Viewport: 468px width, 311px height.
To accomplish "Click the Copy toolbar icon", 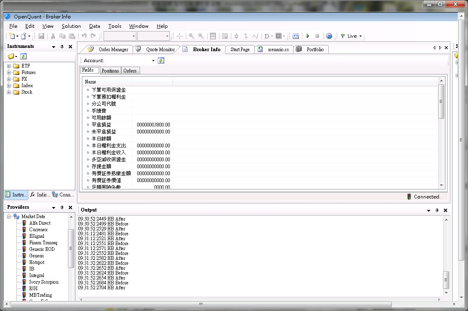I will [62, 36].
